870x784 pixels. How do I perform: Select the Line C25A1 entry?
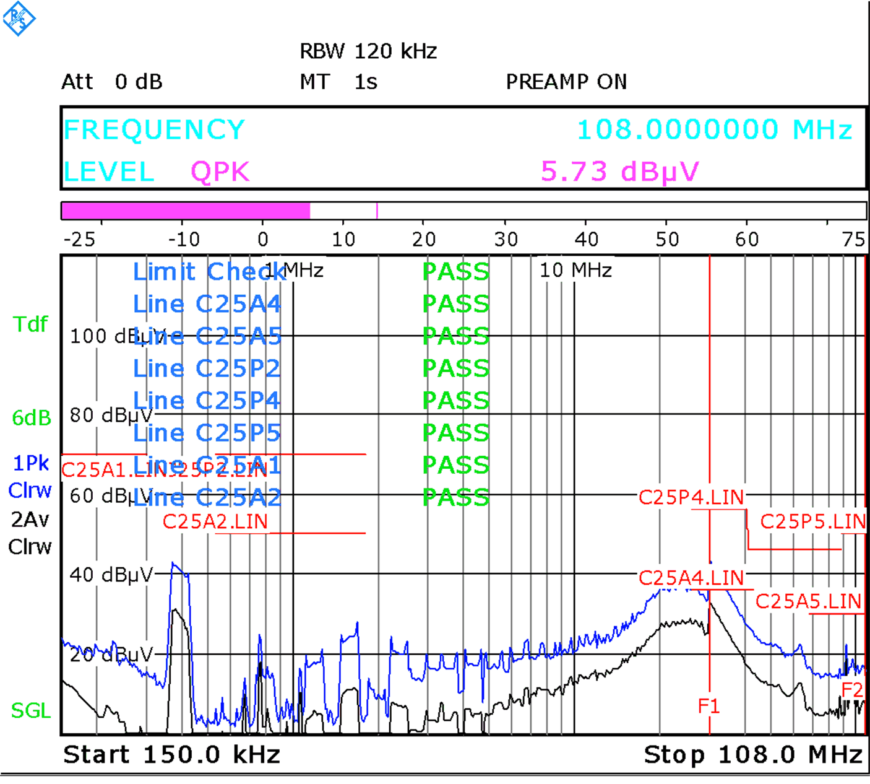pyautogui.click(x=206, y=465)
